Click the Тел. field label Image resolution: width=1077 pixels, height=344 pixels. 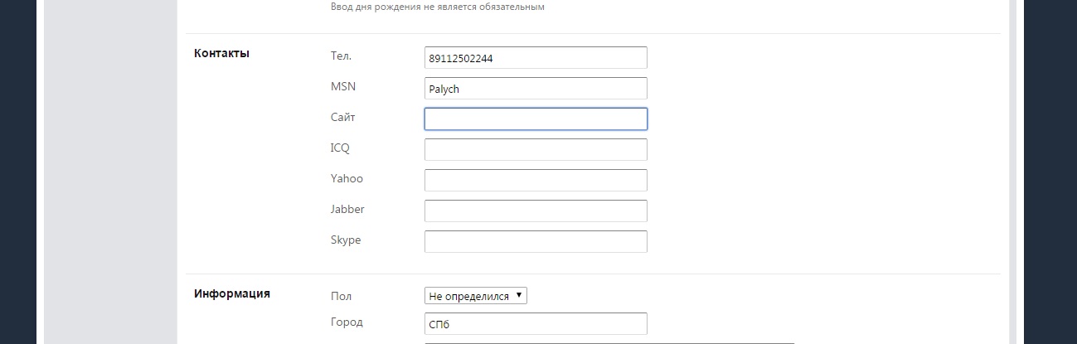click(x=341, y=56)
